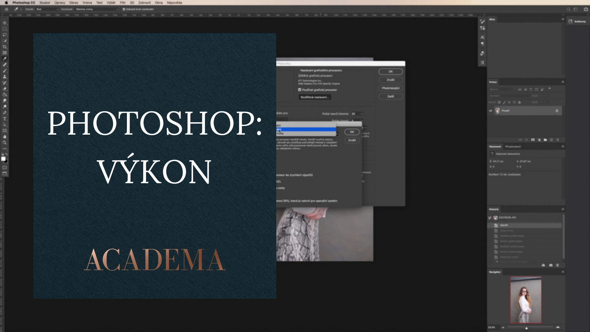Screen dimensions: 590x332
Task: Select the Smudge tool
Action: (x=5, y=101)
